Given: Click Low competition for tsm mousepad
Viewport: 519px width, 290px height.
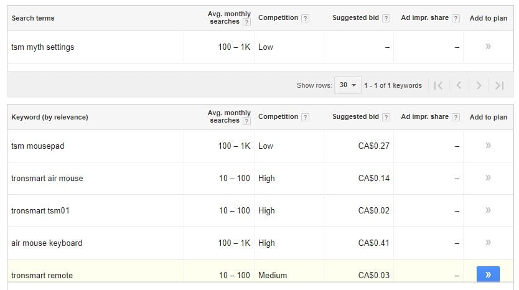Looking at the screenshot, I should [x=266, y=146].
